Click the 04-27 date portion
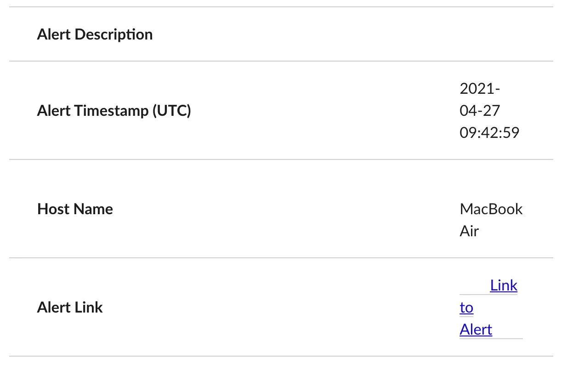579x387 pixels. (479, 111)
